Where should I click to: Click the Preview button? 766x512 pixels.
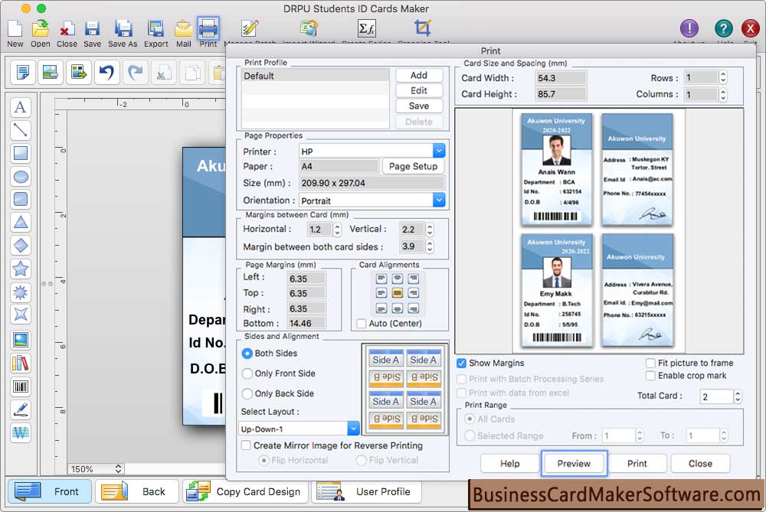pos(574,464)
